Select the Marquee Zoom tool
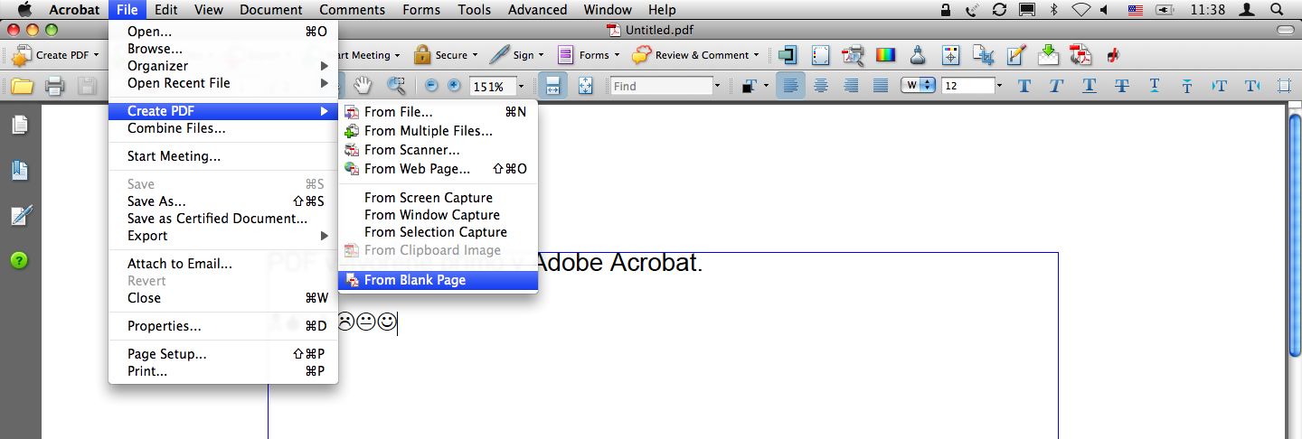The height and width of the screenshot is (439, 1302). [395, 86]
